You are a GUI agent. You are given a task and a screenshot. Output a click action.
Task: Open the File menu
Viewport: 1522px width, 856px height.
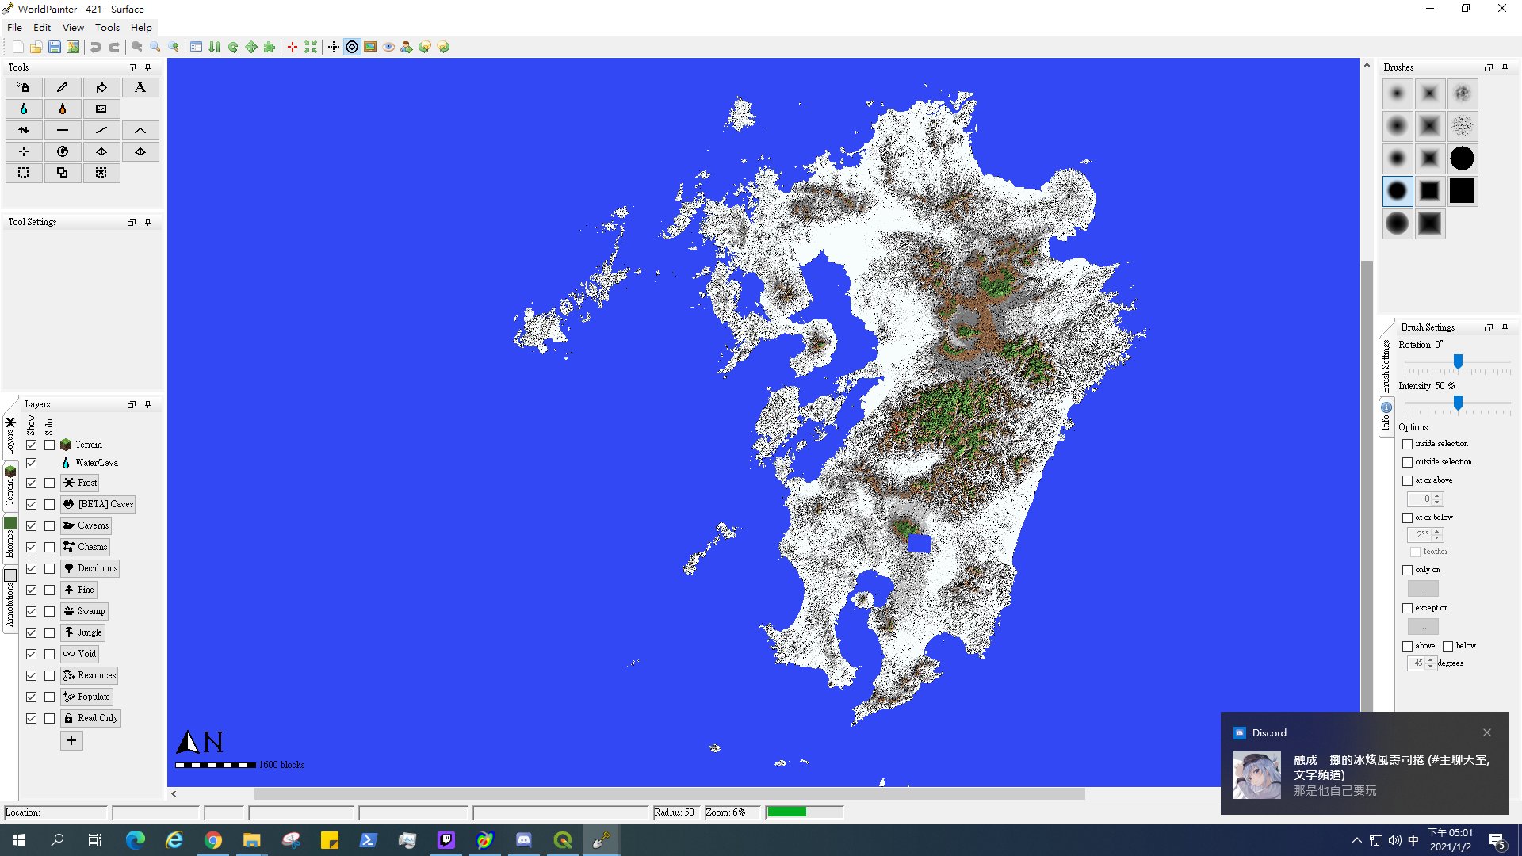(14, 27)
